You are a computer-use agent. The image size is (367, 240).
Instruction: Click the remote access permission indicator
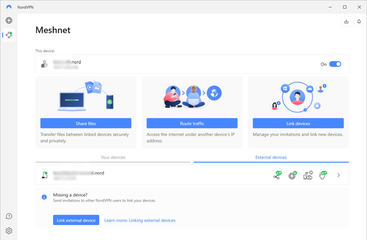click(x=323, y=175)
